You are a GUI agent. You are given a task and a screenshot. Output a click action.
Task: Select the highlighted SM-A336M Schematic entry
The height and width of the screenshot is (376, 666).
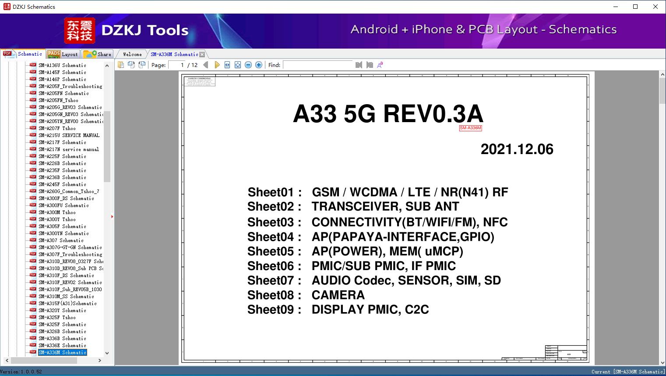62,352
